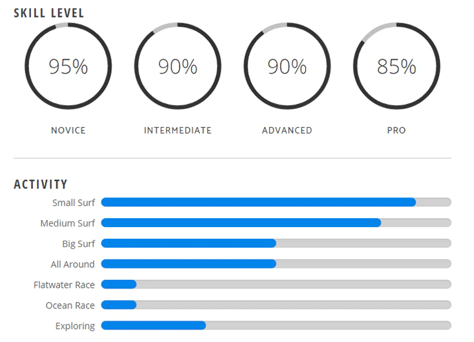Click the Flatwater Race label
The width and height of the screenshot is (474, 342).
point(64,285)
